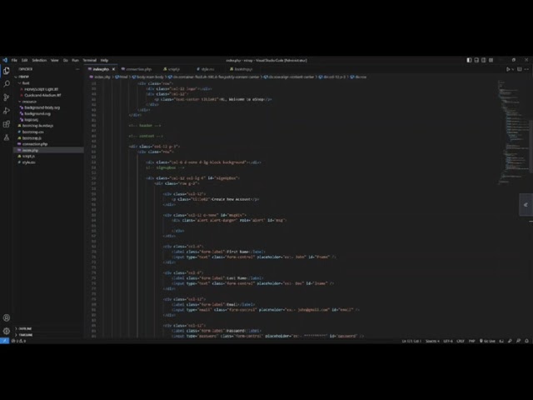Image resolution: width=533 pixels, height=400 pixels.
Task: Open connection.php in Explorer tree
Action: click(x=35, y=144)
